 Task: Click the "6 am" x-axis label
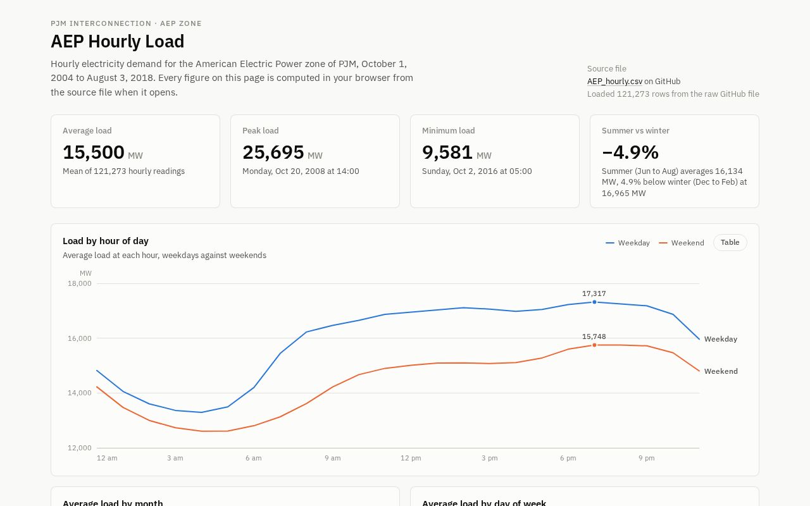click(254, 458)
